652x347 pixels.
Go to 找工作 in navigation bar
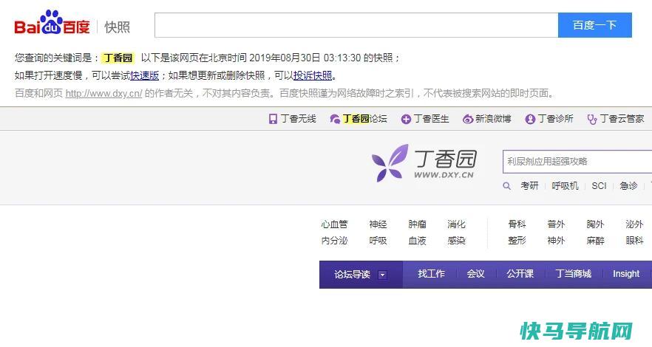tap(431, 274)
